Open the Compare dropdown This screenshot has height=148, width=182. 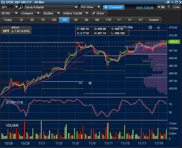click(x=31, y=13)
